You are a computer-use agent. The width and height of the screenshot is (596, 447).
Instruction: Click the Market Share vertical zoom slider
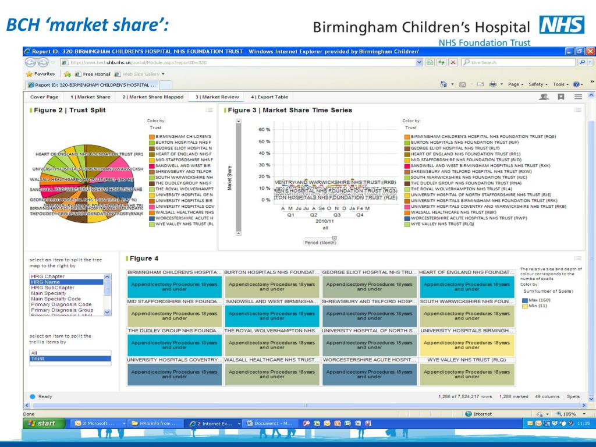click(x=238, y=177)
